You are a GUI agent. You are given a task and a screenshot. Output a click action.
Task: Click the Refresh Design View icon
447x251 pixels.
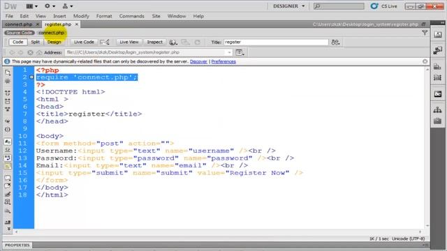[x=197, y=42]
